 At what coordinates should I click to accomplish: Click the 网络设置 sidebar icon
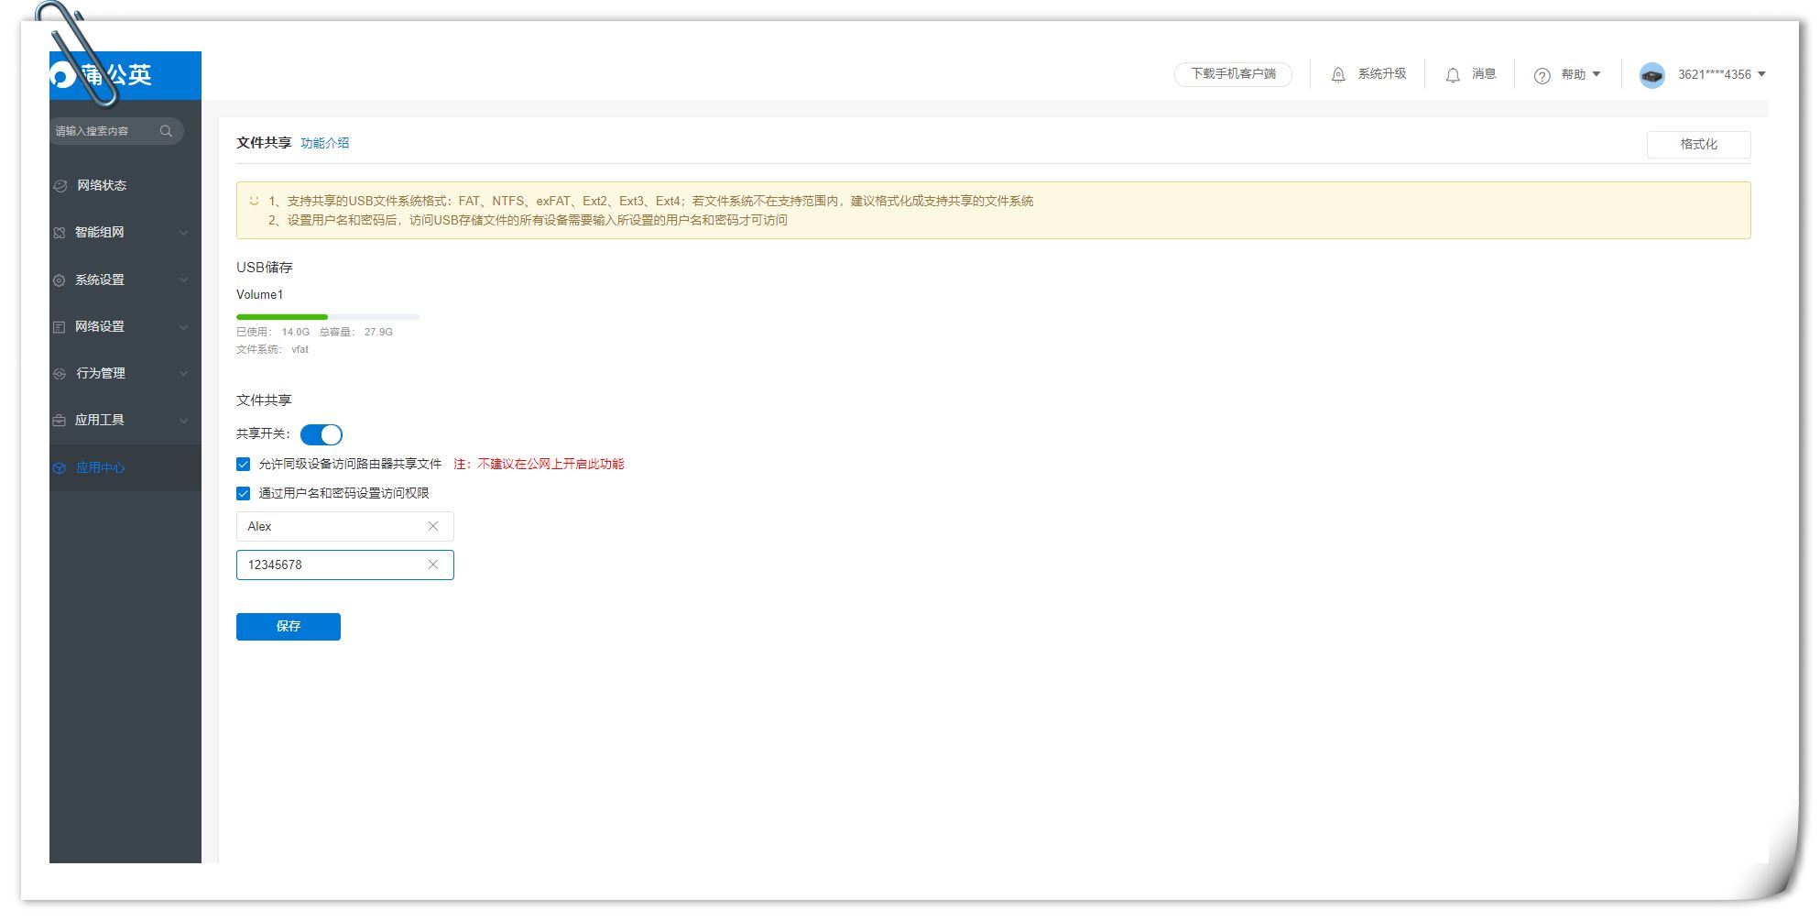pos(60,327)
